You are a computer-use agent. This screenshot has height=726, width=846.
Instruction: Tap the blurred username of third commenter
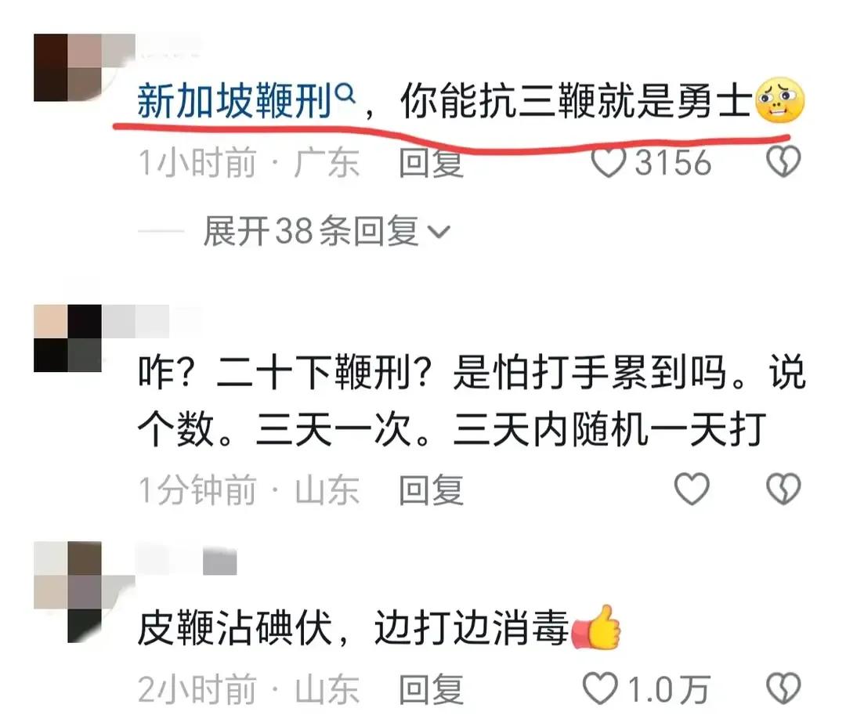click(x=186, y=560)
